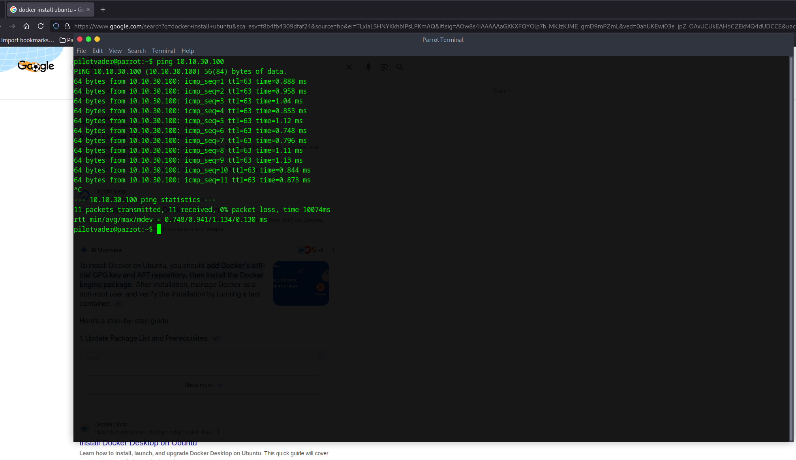Reload the page with the refresh icon

pyautogui.click(x=41, y=26)
